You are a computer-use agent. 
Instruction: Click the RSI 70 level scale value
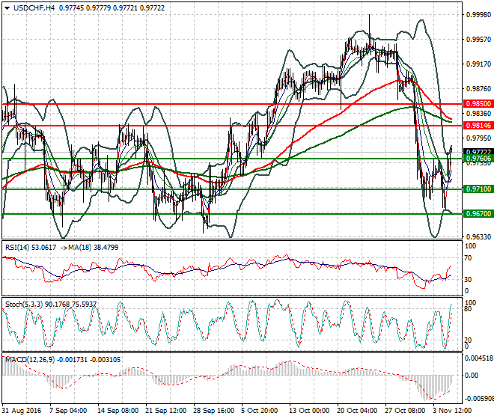[468, 258]
